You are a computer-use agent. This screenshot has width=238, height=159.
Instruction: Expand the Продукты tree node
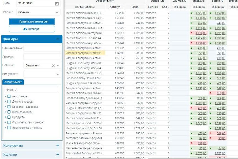point(5,117)
